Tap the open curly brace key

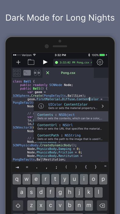click(x=86, y=167)
